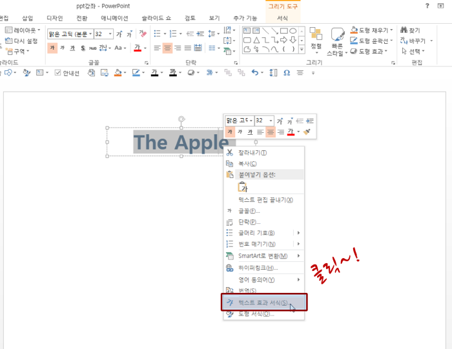Open the 글머리 기호 bullets submenu
The width and height of the screenshot is (452, 349).
264,233
